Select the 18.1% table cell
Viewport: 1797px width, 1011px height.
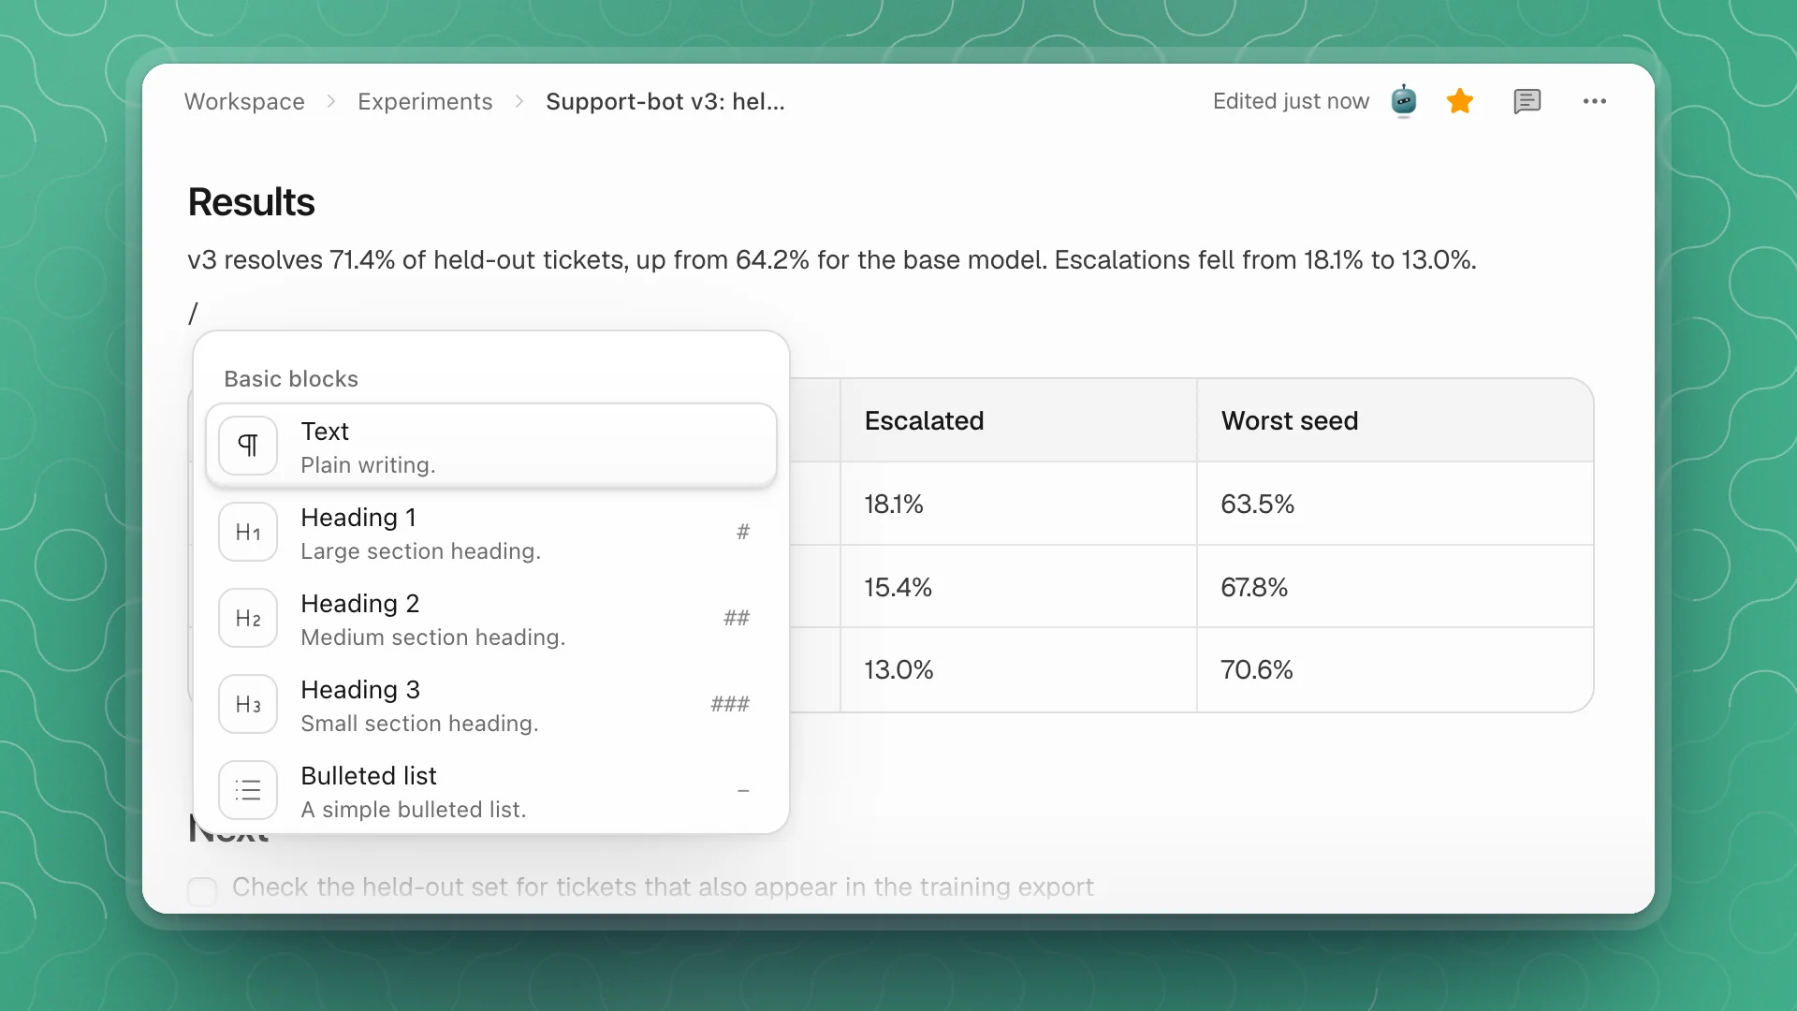tap(1018, 504)
